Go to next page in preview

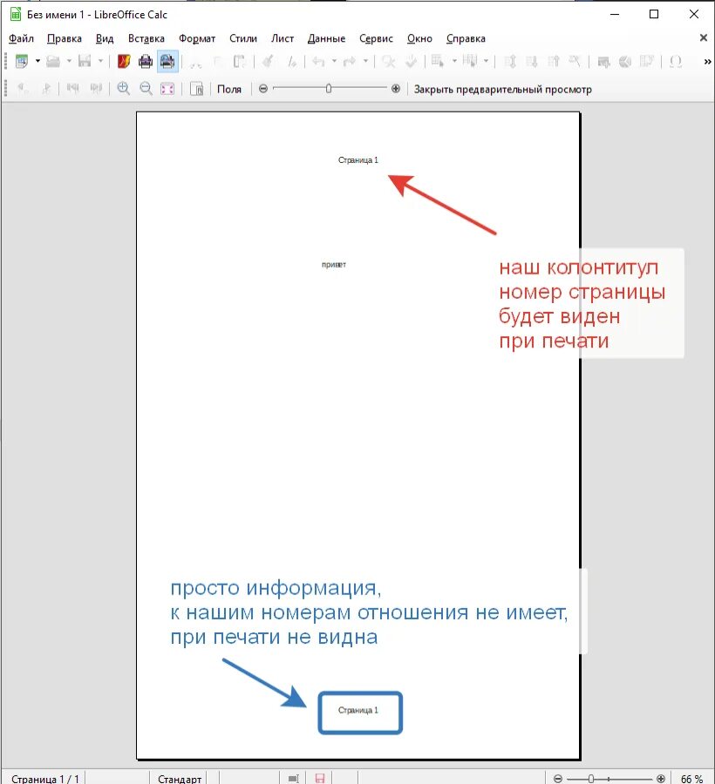[45, 89]
